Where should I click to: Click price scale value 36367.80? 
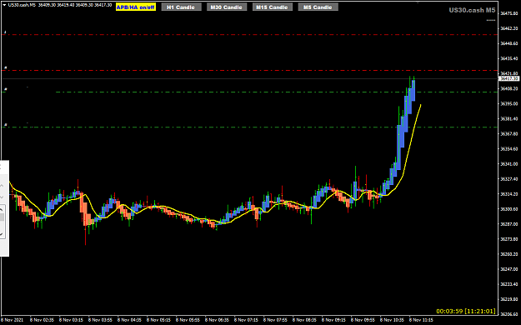coord(509,133)
